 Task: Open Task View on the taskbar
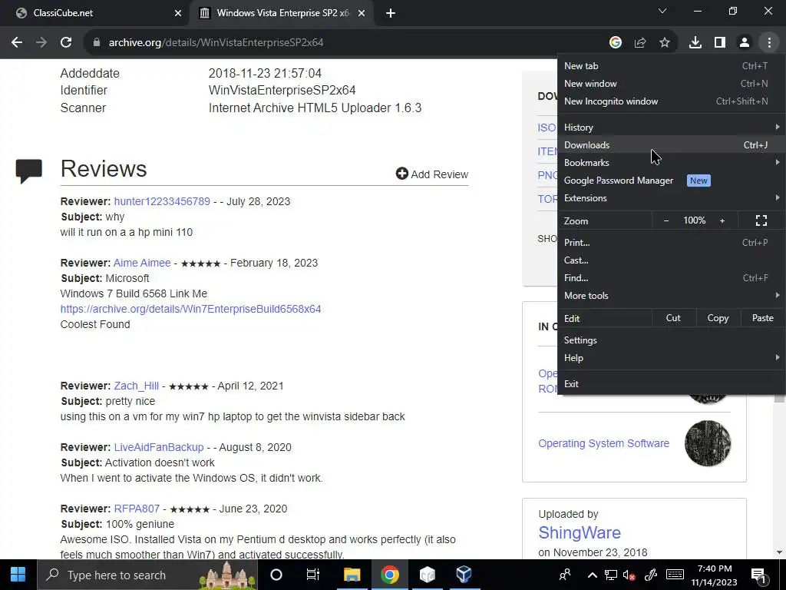click(x=313, y=575)
